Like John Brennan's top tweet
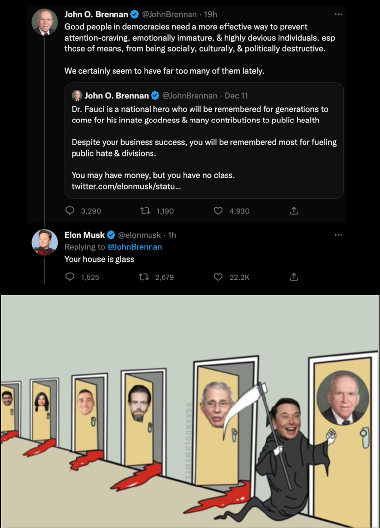The height and width of the screenshot is (528, 380). pos(218,211)
